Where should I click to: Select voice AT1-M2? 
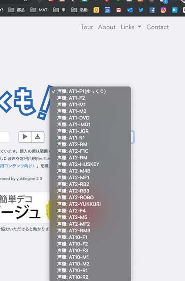pyautogui.click(x=90, y=111)
